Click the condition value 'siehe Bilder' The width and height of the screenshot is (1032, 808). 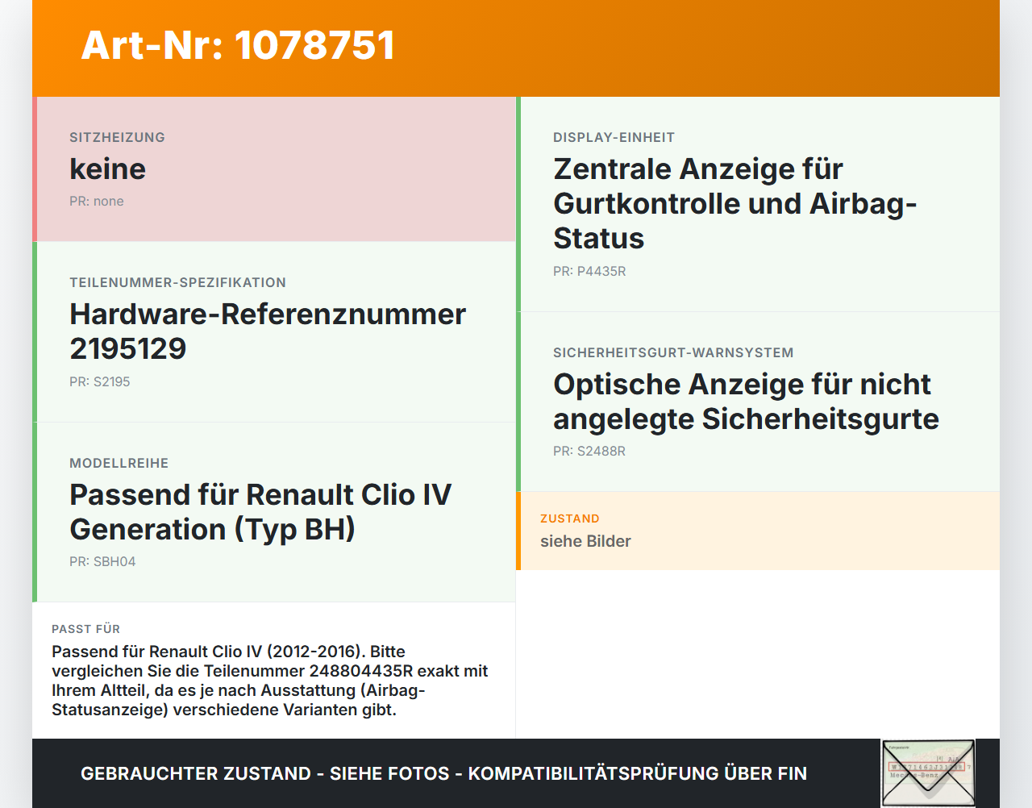pos(585,541)
